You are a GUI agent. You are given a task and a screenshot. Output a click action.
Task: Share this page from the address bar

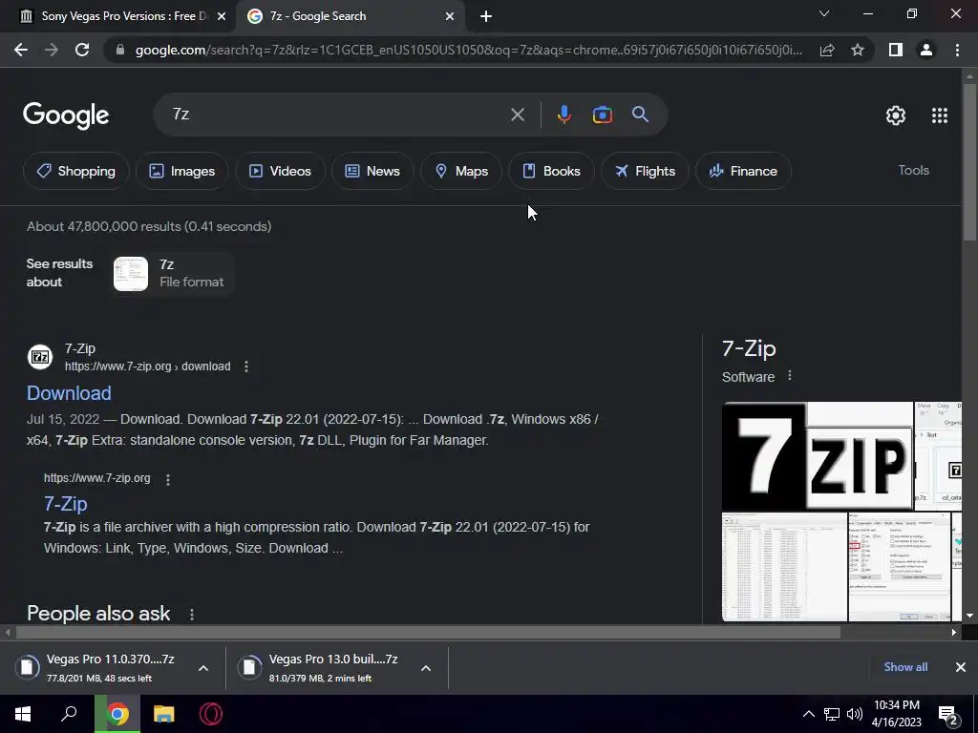(x=827, y=50)
